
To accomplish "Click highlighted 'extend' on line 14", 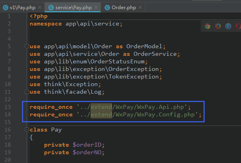I will click(x=101, y=115).
